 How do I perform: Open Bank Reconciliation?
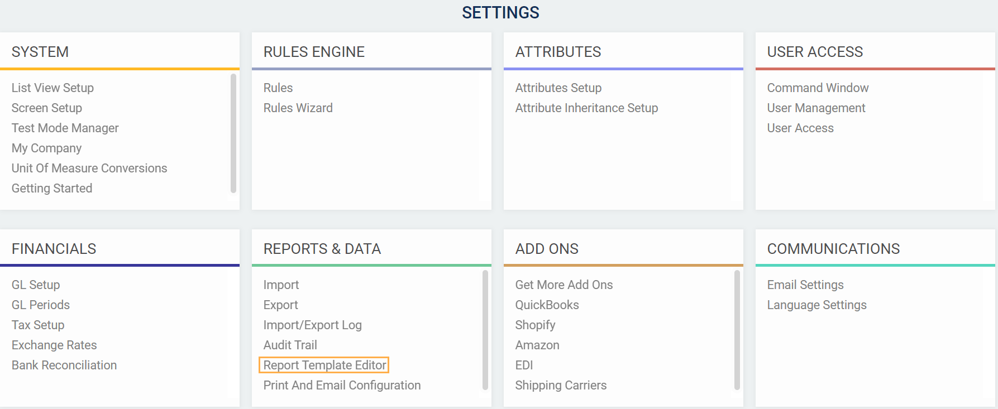[64, 365]
